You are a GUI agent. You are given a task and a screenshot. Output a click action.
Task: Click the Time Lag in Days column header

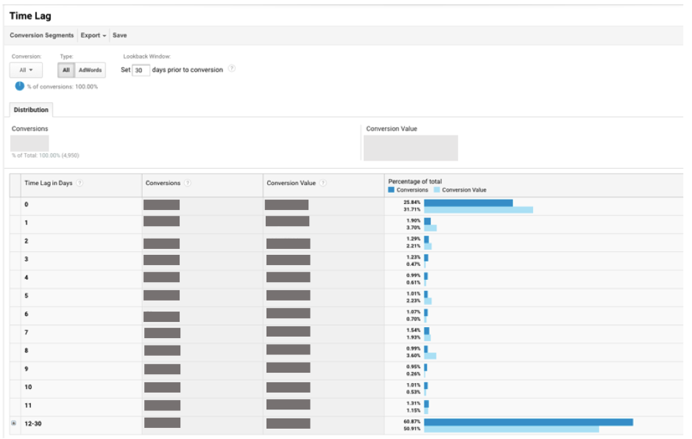[x=49, y=183]
